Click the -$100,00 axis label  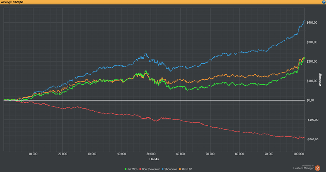(312, 120)
